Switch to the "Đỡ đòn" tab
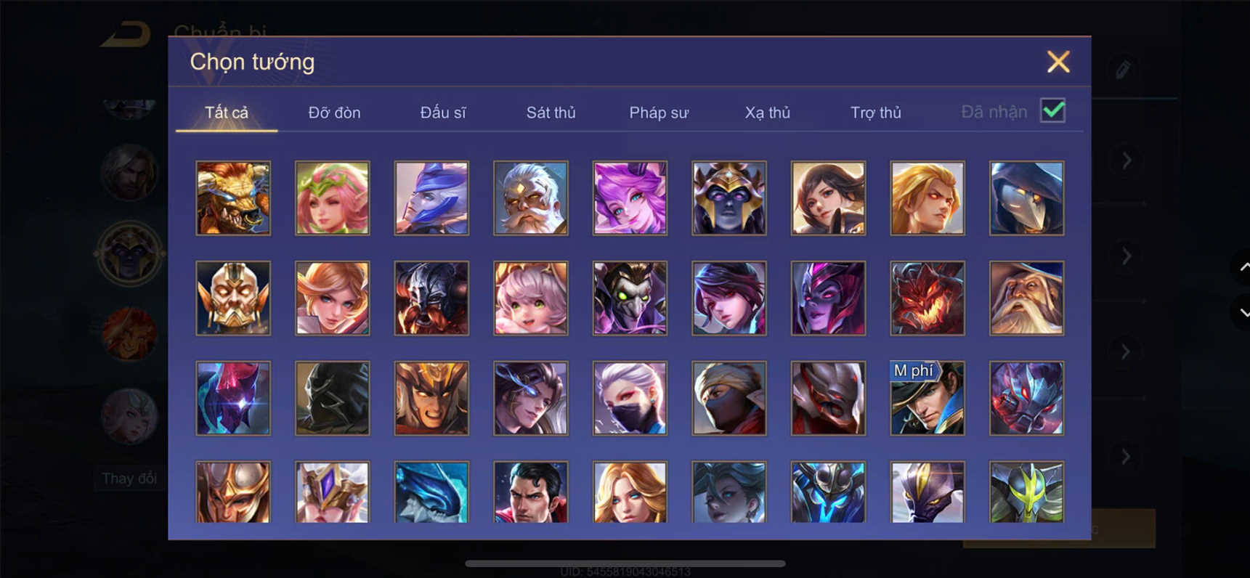1250x578 pixels. point(334,113)
